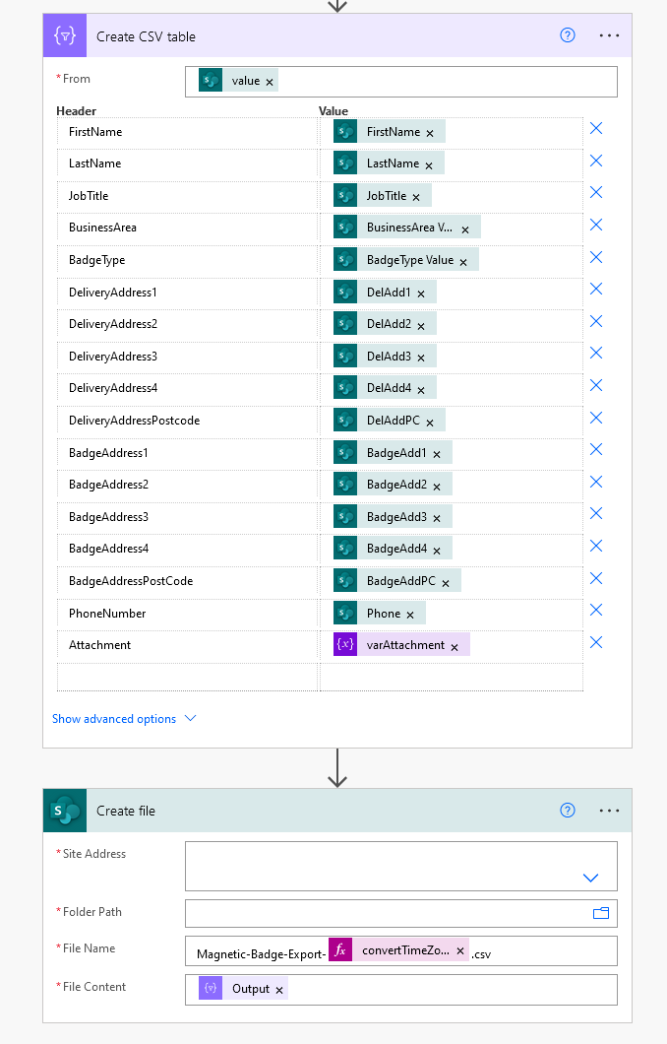This screenshot has height=1044, width=667.
Task: Remove the varAttachment token
Action: 455,647
